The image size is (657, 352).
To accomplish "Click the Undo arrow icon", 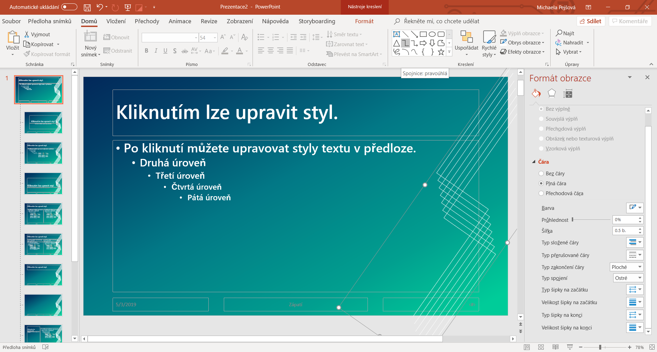I will pyautogui.click(x=100, y=7).
